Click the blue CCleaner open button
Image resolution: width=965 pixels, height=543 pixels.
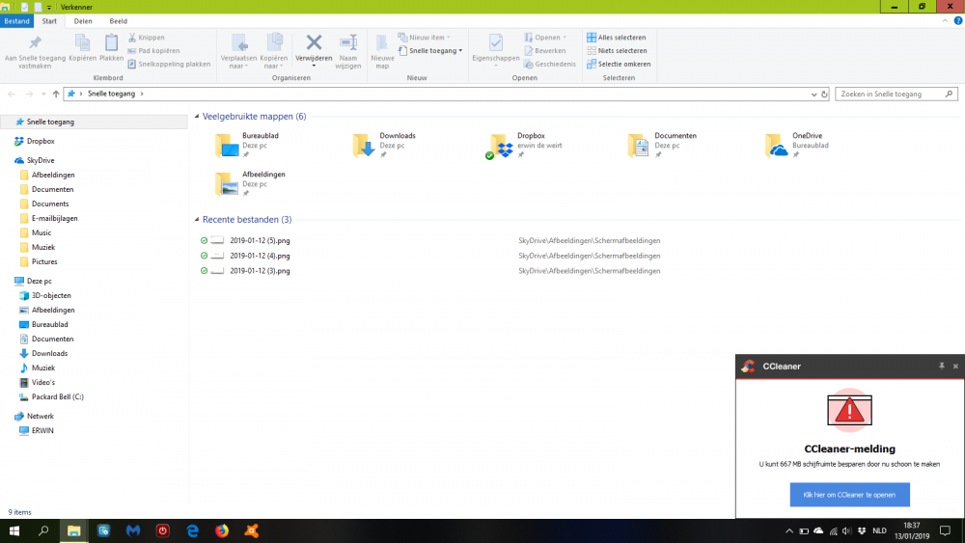[849, 495]
